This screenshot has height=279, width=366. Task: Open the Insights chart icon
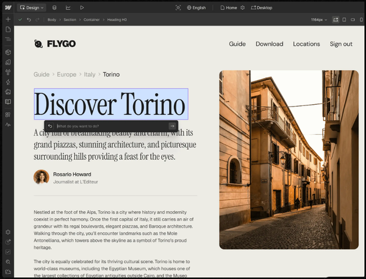[x=68, y=8]
